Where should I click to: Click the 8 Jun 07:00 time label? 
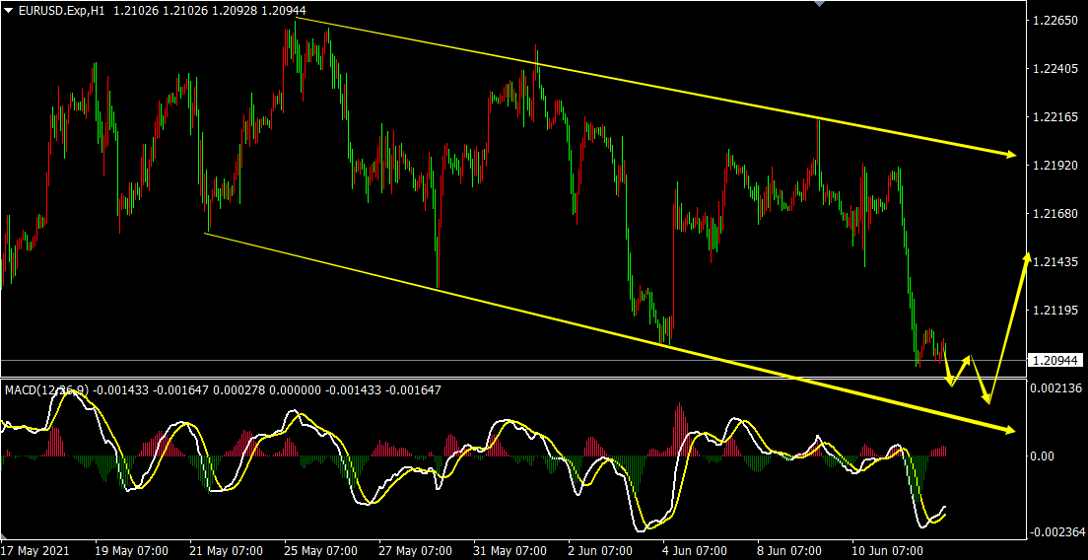790,551
